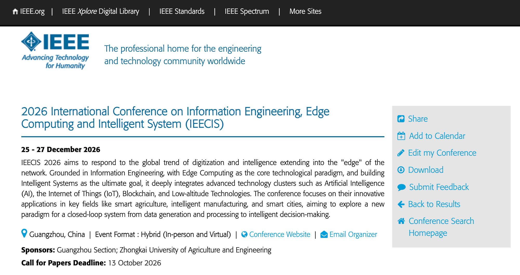Click the pencil icon for Edit my Conference
Screen dimensions: 520x275
coord(401,153)
